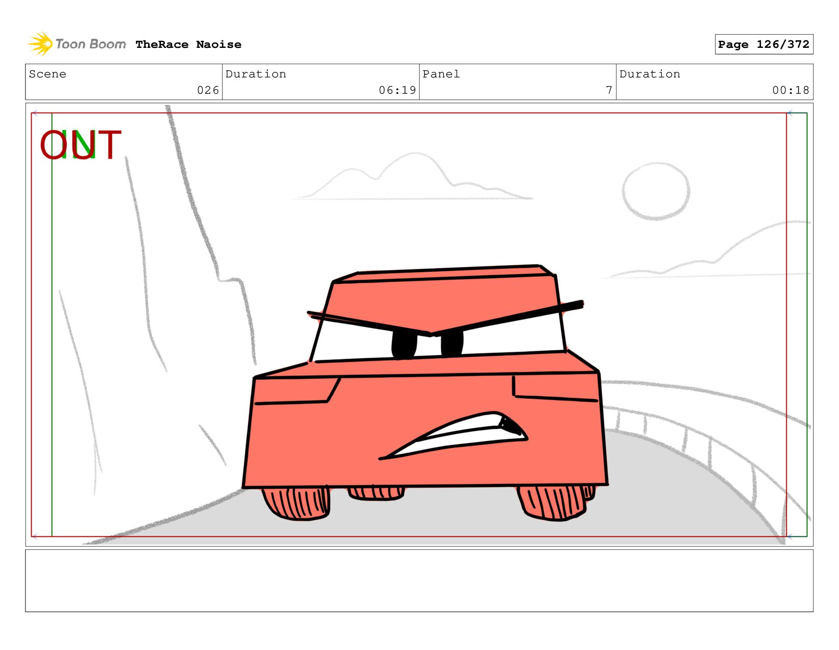Click the empty notes box below the panel
Viewport: 839px width, 650px height.
[x=419, y=580]
